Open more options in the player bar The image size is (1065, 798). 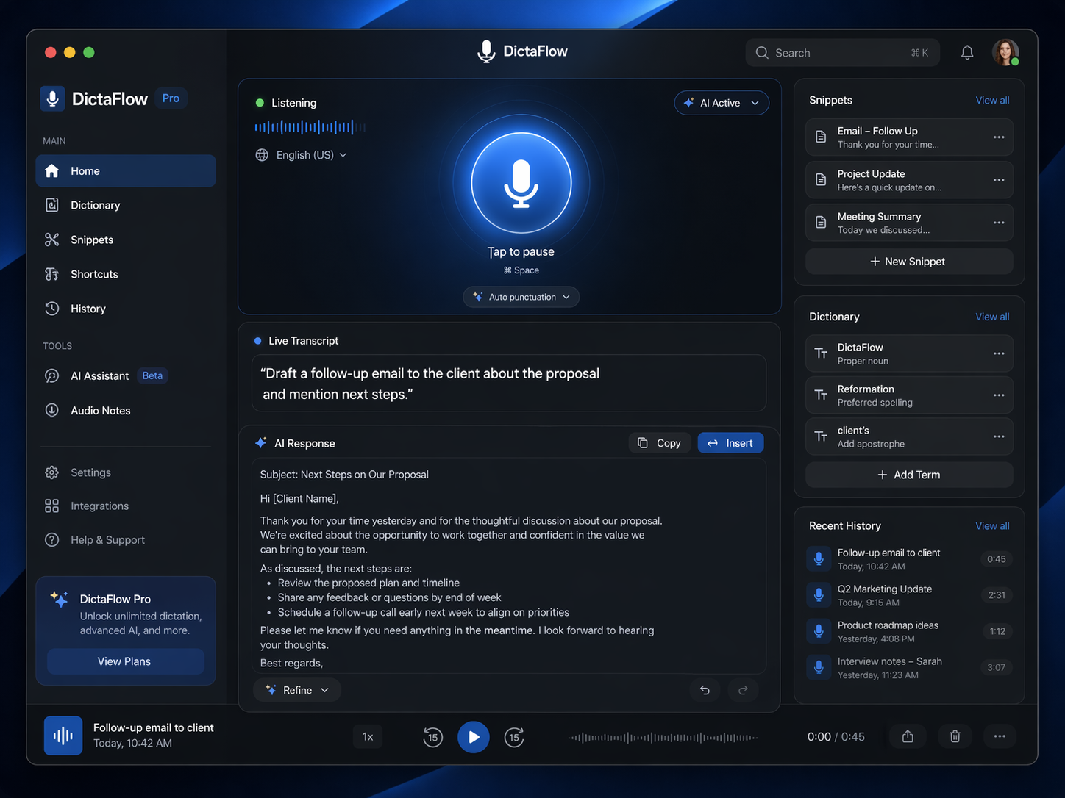(x=1000, y=736)
